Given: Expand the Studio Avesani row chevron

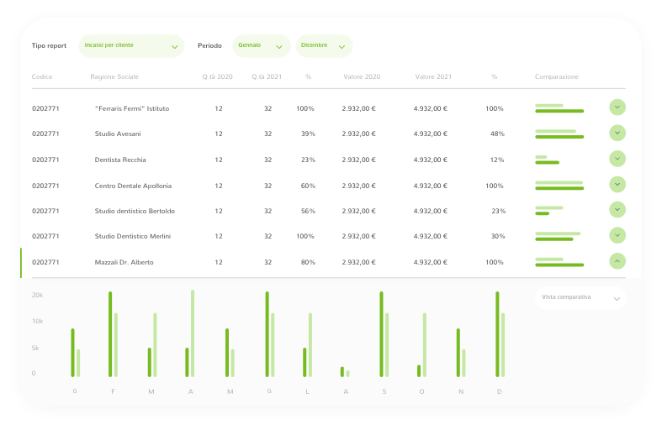Looking at the screenshot, I should (617, 133).
